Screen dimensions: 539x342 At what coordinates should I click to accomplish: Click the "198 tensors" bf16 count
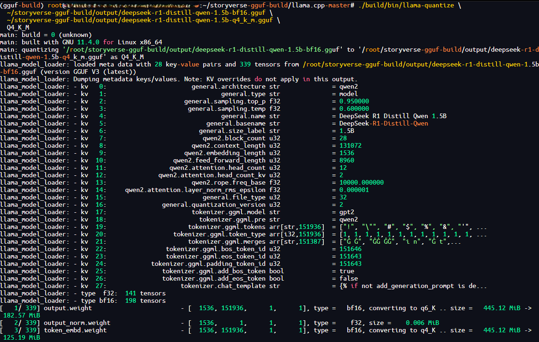[145, 300]
